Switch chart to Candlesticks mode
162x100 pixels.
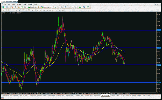pyautogui.click(x=59, y=7)
